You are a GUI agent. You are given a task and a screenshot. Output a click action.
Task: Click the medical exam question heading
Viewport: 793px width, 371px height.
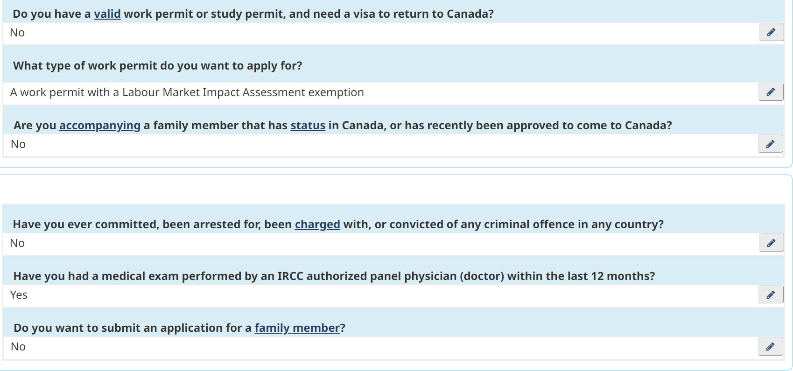334,276
